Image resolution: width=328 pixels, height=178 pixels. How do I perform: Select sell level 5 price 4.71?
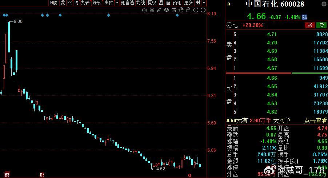[x=272, y=34]
